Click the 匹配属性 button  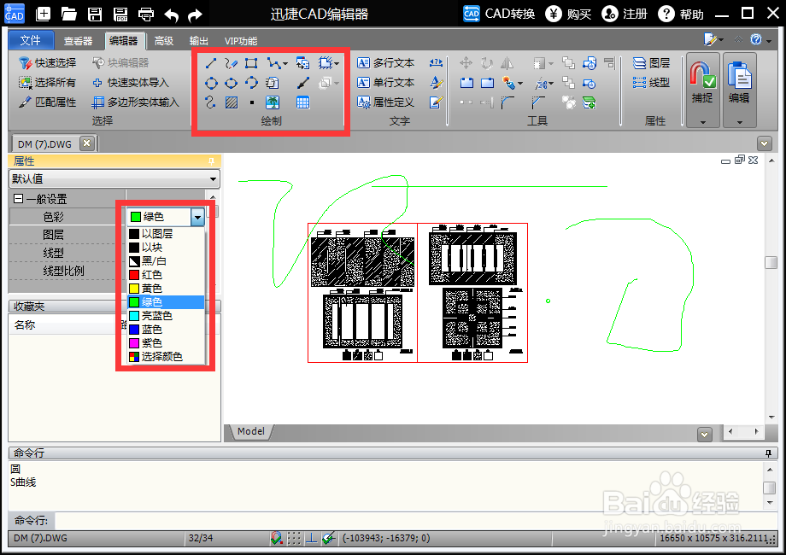click(48, 102)
